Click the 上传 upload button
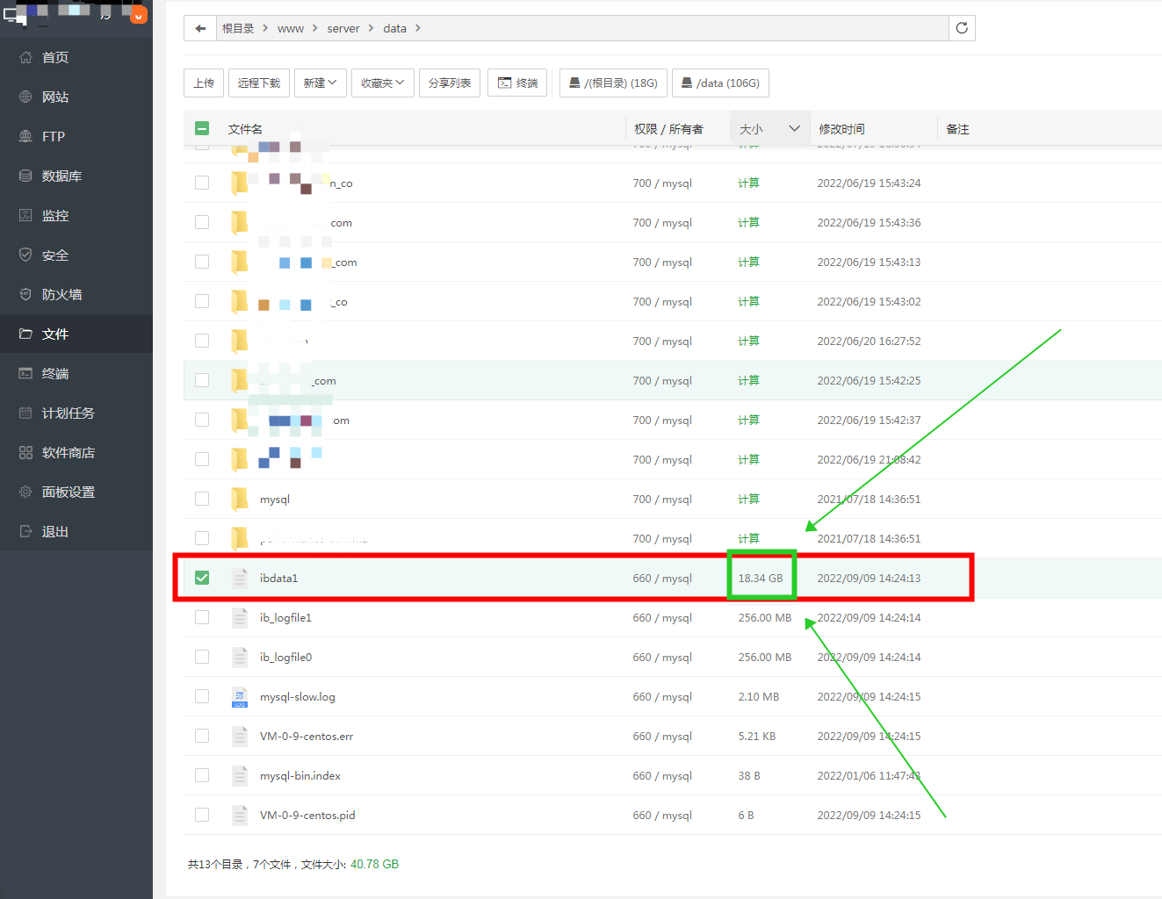The image size is (1162, 899). point(204,83)
